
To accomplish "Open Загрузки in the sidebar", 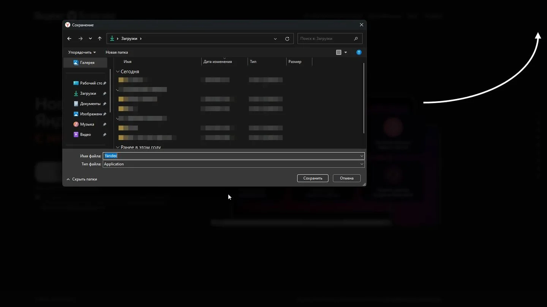I will (x=85, y=93).
